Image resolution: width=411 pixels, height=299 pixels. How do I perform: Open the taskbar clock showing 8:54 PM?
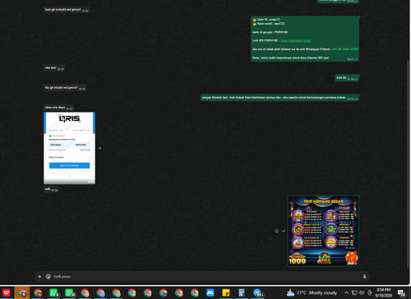(384, 292)
